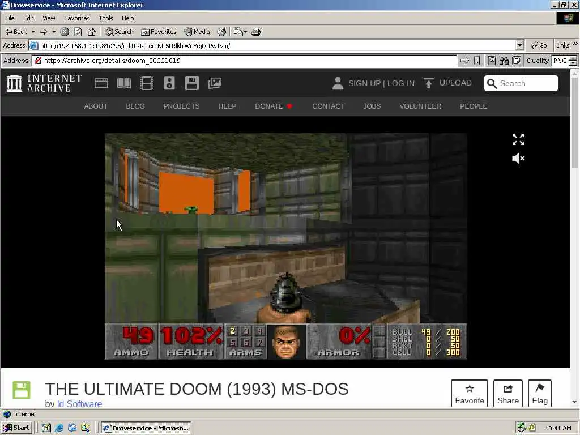Click the Browservice clipboard icon
The image size is (580, 435).
click(517, 61)
